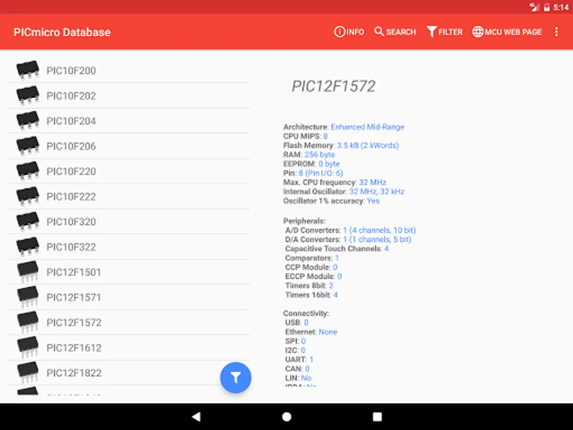Screen dimensions: 573x430
Task: Click the PICmicro Database app title
Action: (x=62, y=32)
